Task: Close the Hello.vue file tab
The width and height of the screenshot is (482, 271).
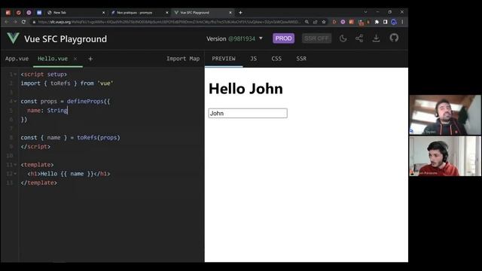Action: [75, 59]
